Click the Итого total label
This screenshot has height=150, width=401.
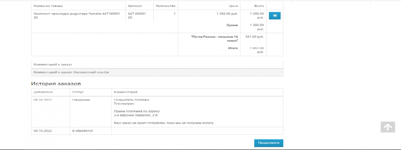(x=232, y=48)
